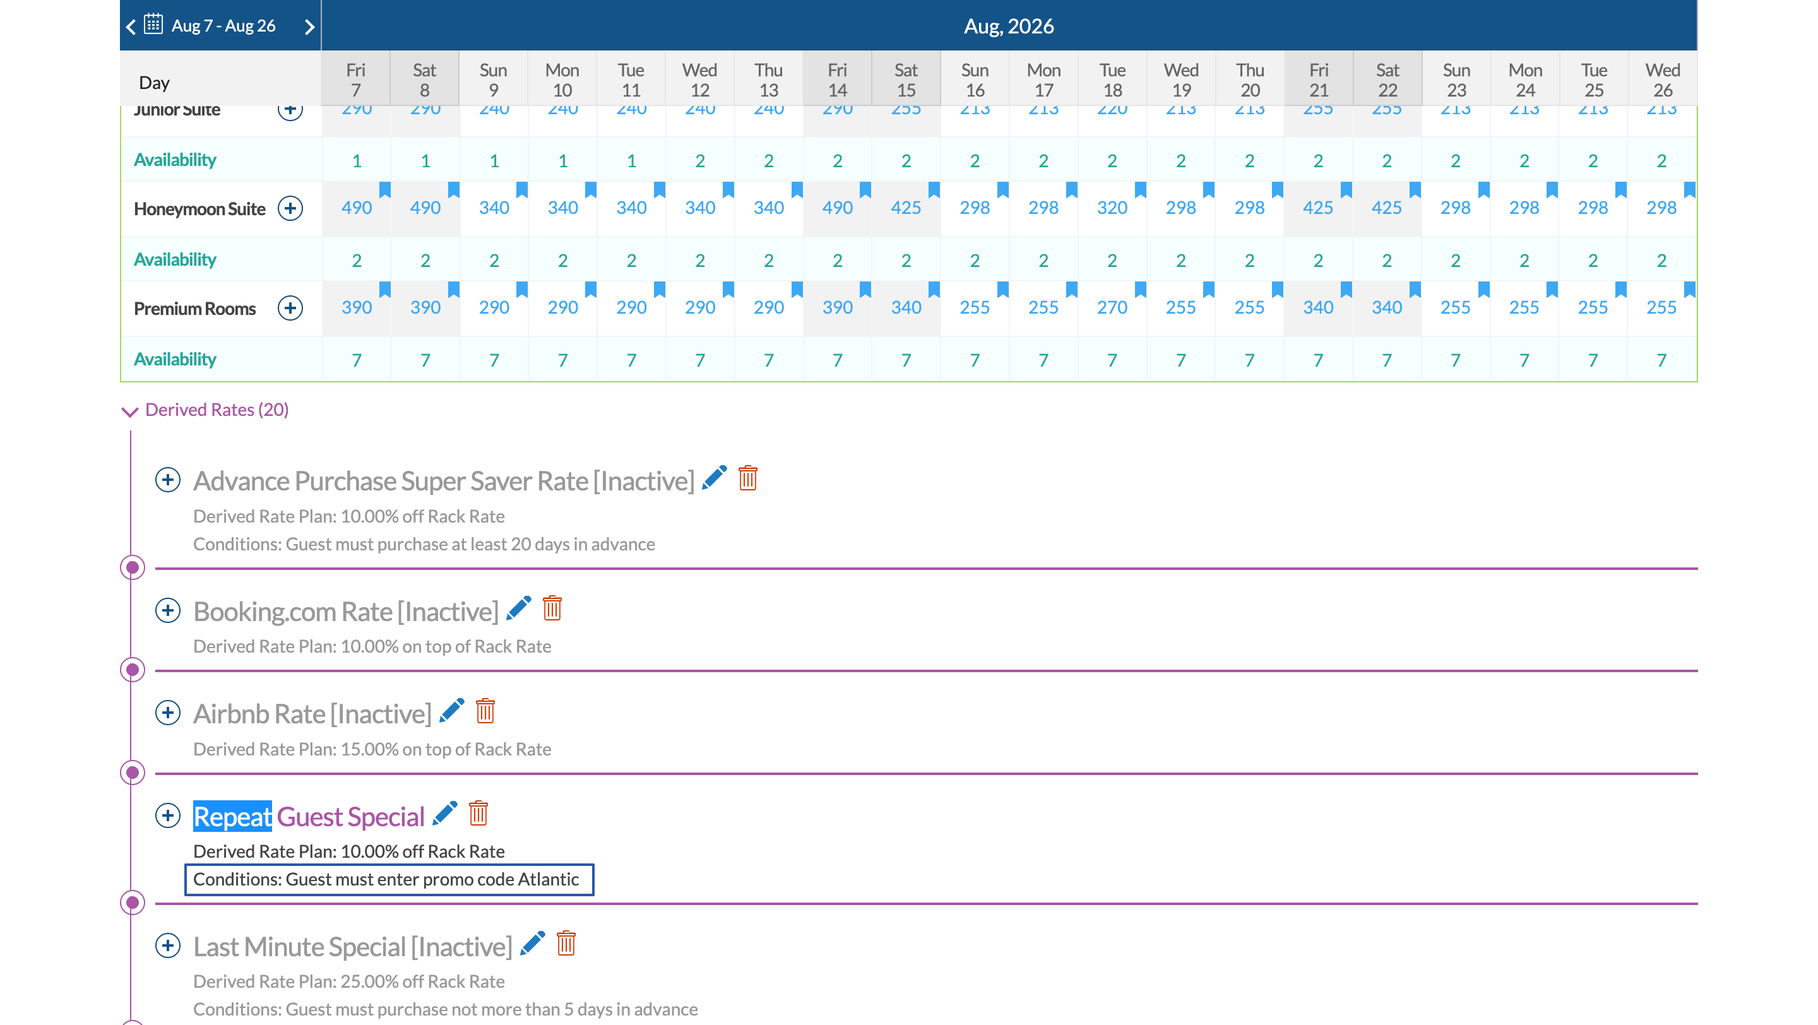Click timeline marker below Booking.com Rate

tap(132, 670)
